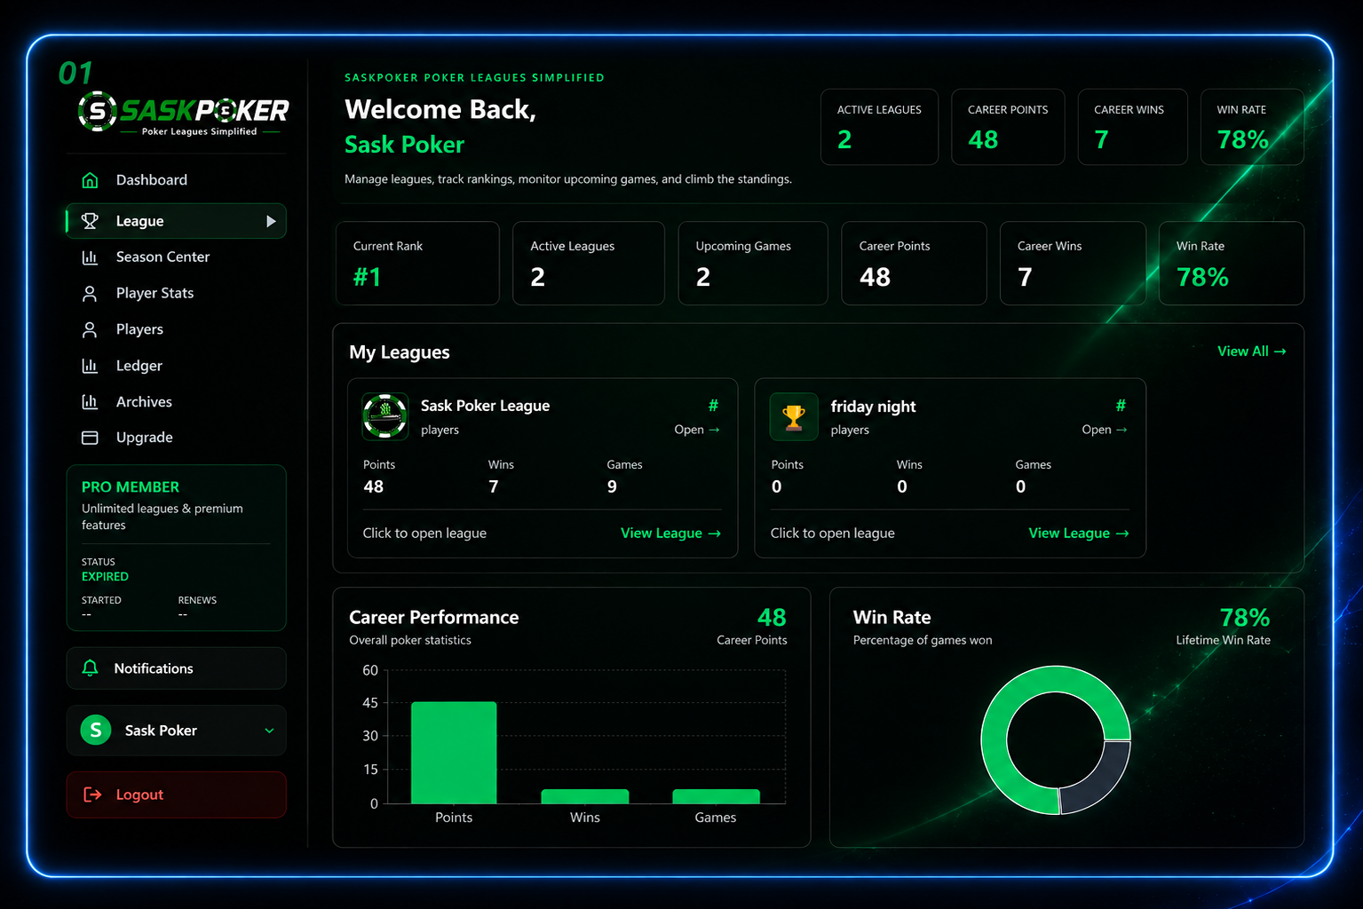The height and width of the screenshot is (909, 1363).
Task: Click the Win Rate 78% card in the middle stats row
Action: pyautogui.click(x=1231, y=264)
